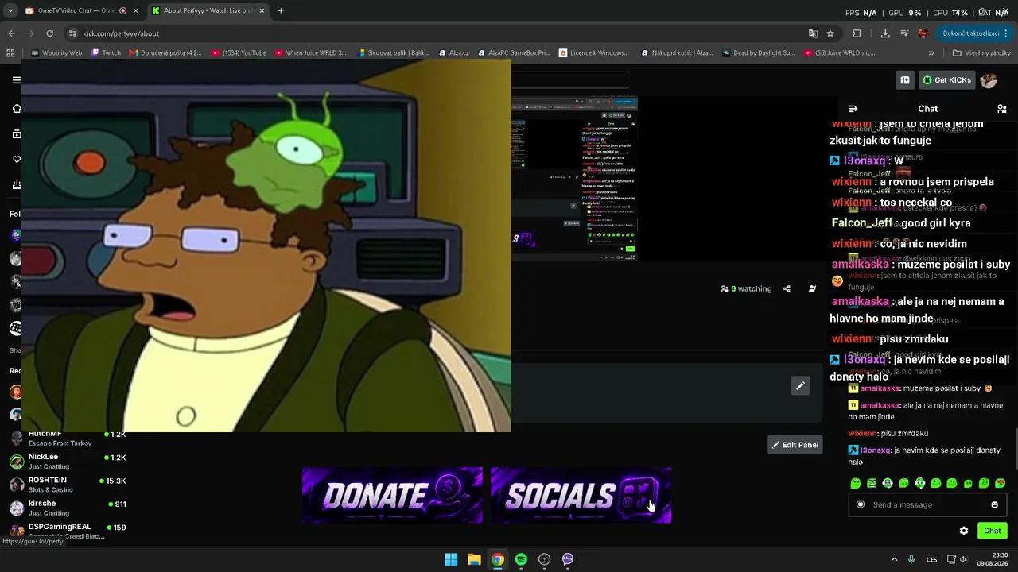Select the About Perfyyy Kick tab
The height and width of the screenshot is (572, 1018).
pyautogui.click(x=207, y=11)
